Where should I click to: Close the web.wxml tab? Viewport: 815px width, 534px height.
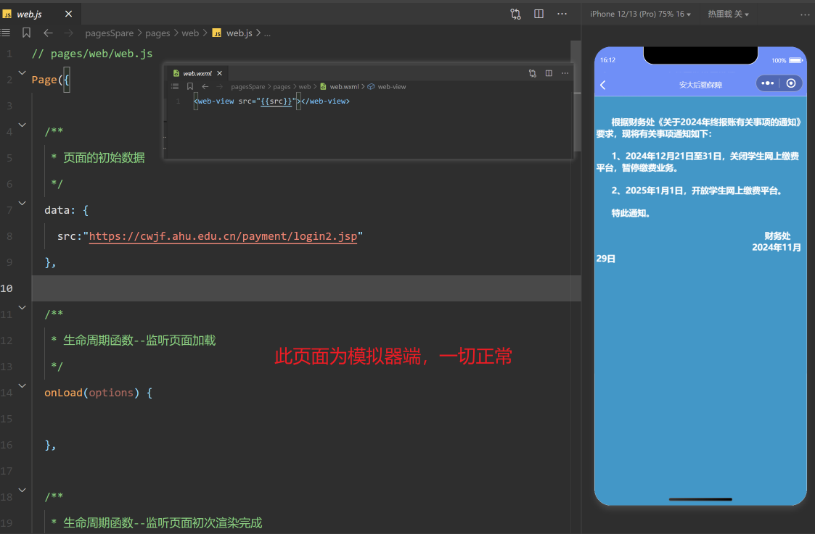(x=219, y=73)
